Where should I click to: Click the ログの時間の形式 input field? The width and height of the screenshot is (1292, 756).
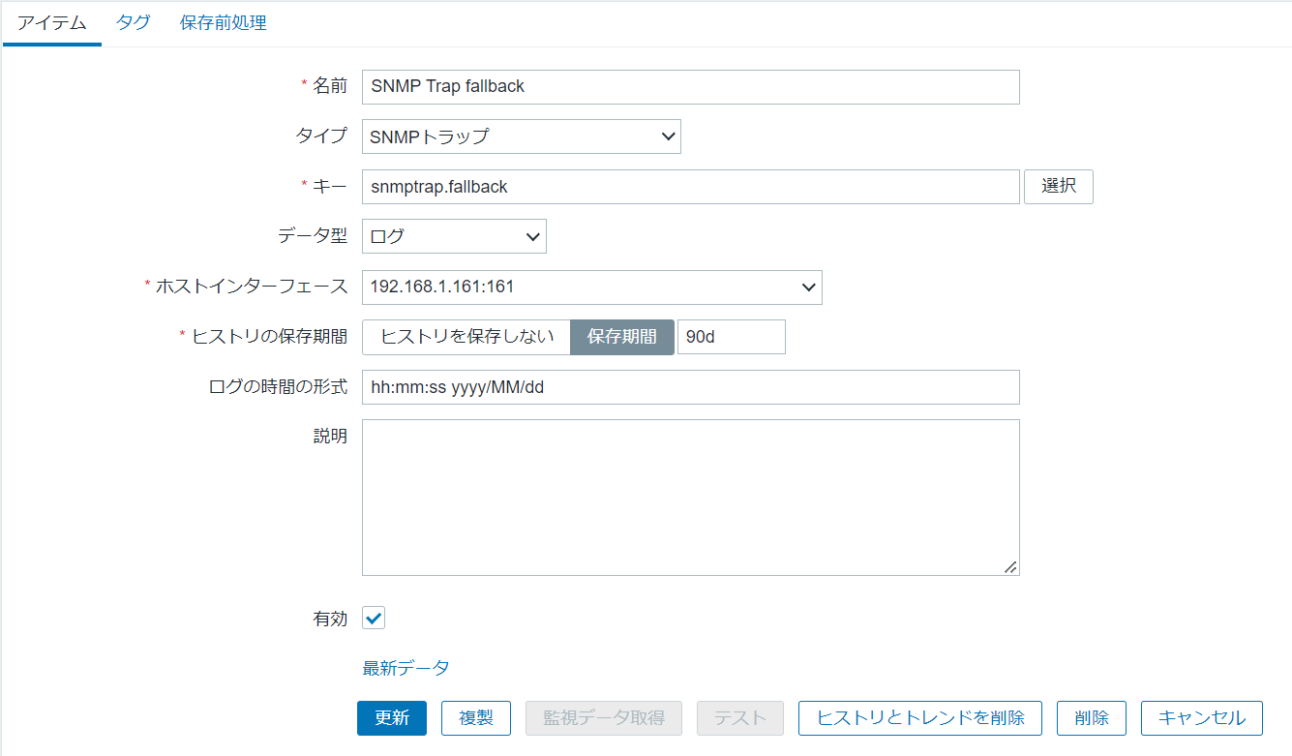(x=690, y=386)
